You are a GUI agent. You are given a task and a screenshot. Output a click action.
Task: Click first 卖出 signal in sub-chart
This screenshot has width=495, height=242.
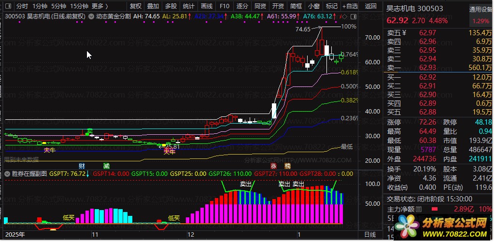pos(245,184)
